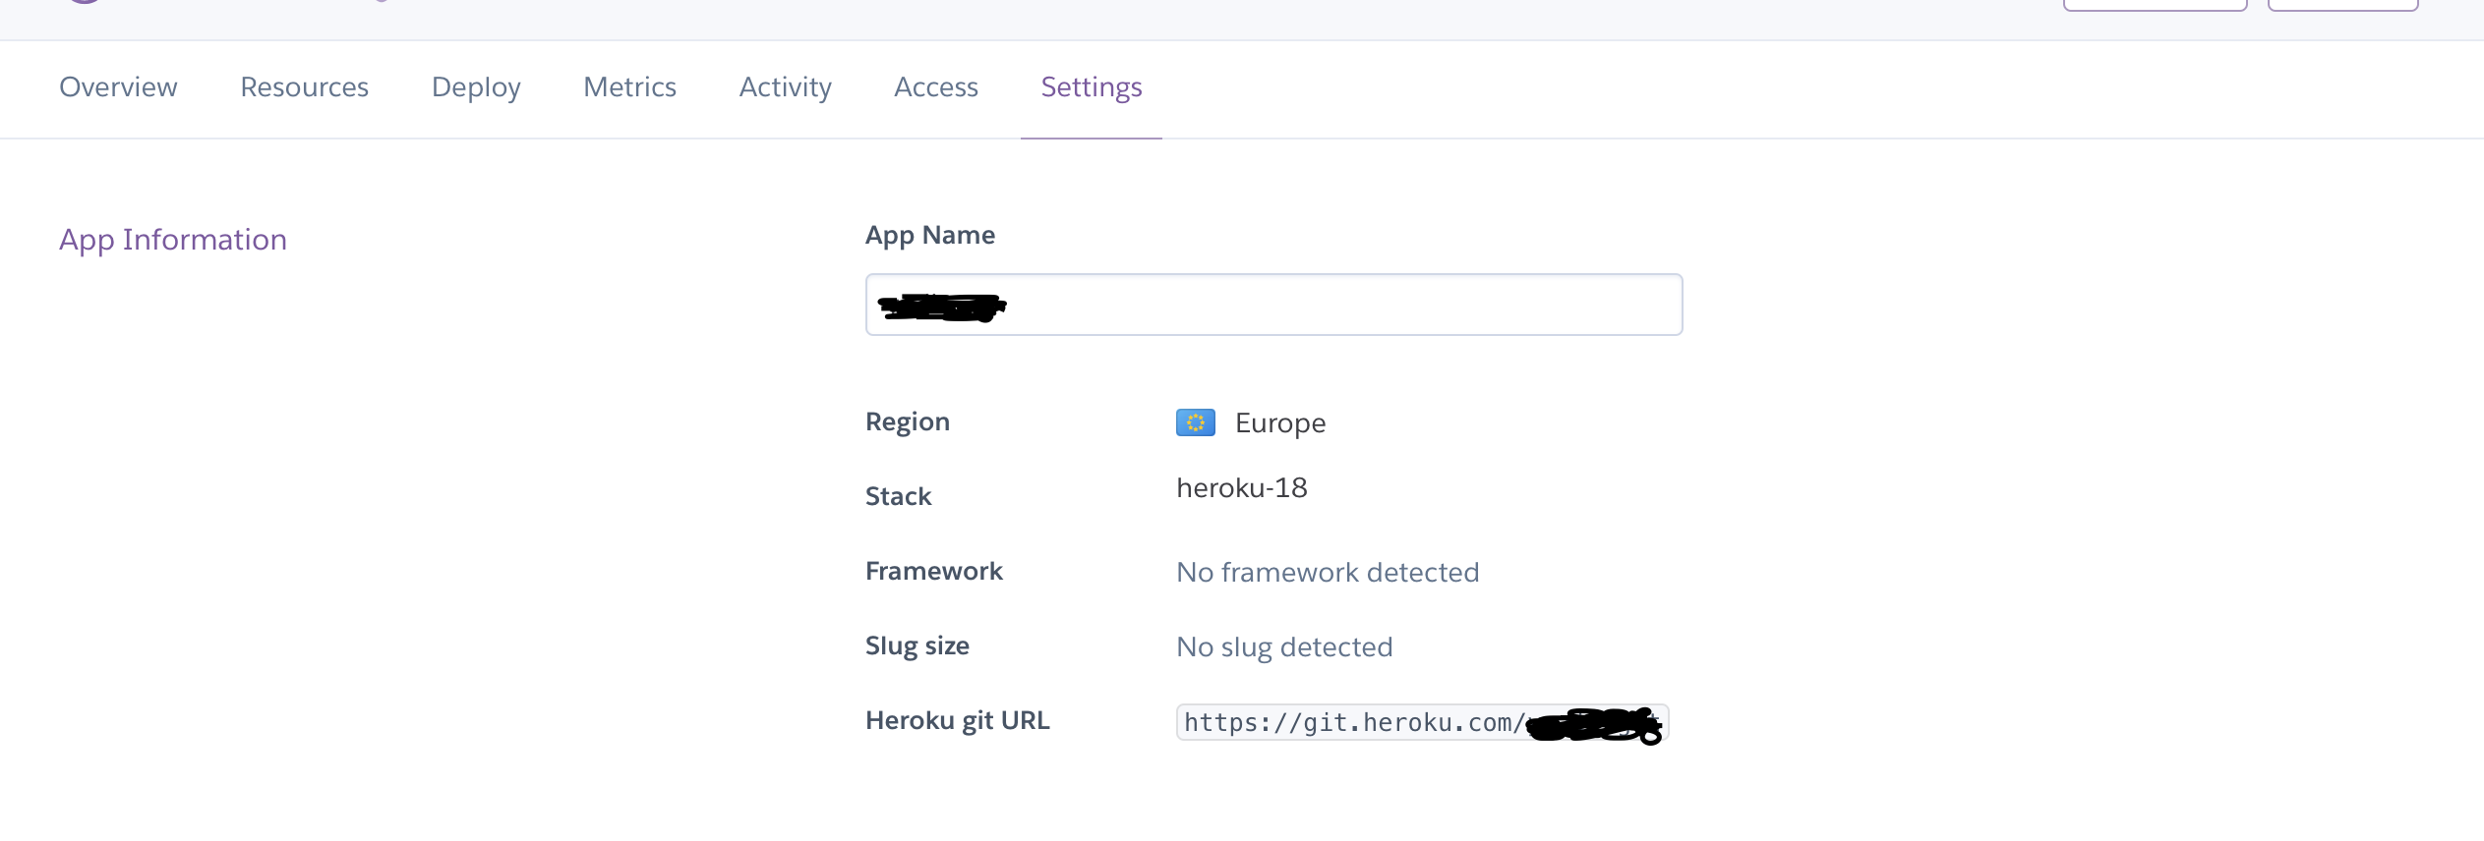The width and height of the screenshot is (2484, 841).
Task: Click the Region label
Action: tap(908, 422)
